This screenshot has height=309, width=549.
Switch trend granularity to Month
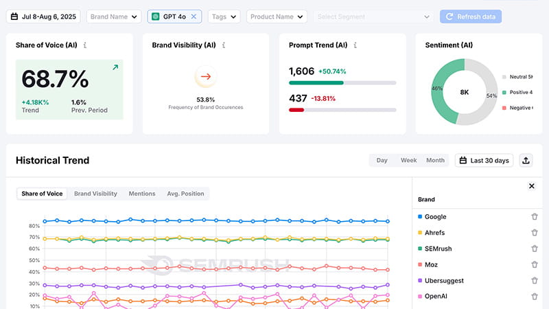(x=435, y=161)
